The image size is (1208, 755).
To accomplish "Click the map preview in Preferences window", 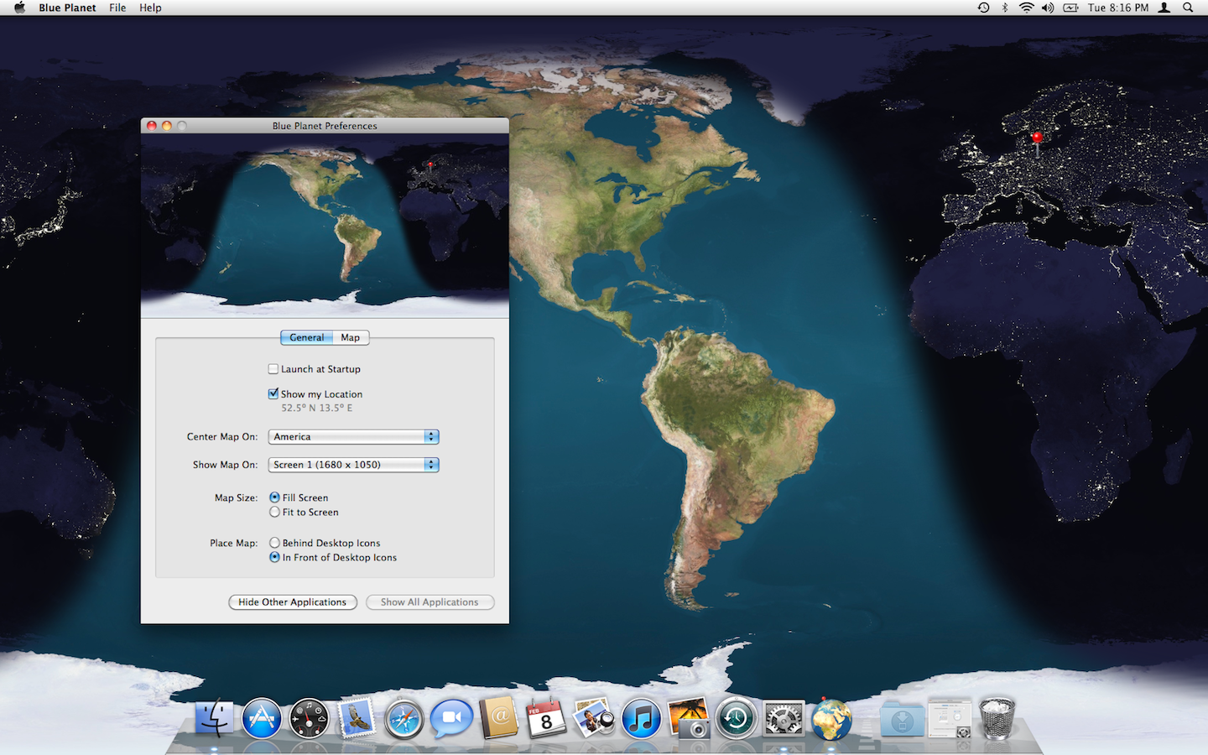I will point(325,225).
